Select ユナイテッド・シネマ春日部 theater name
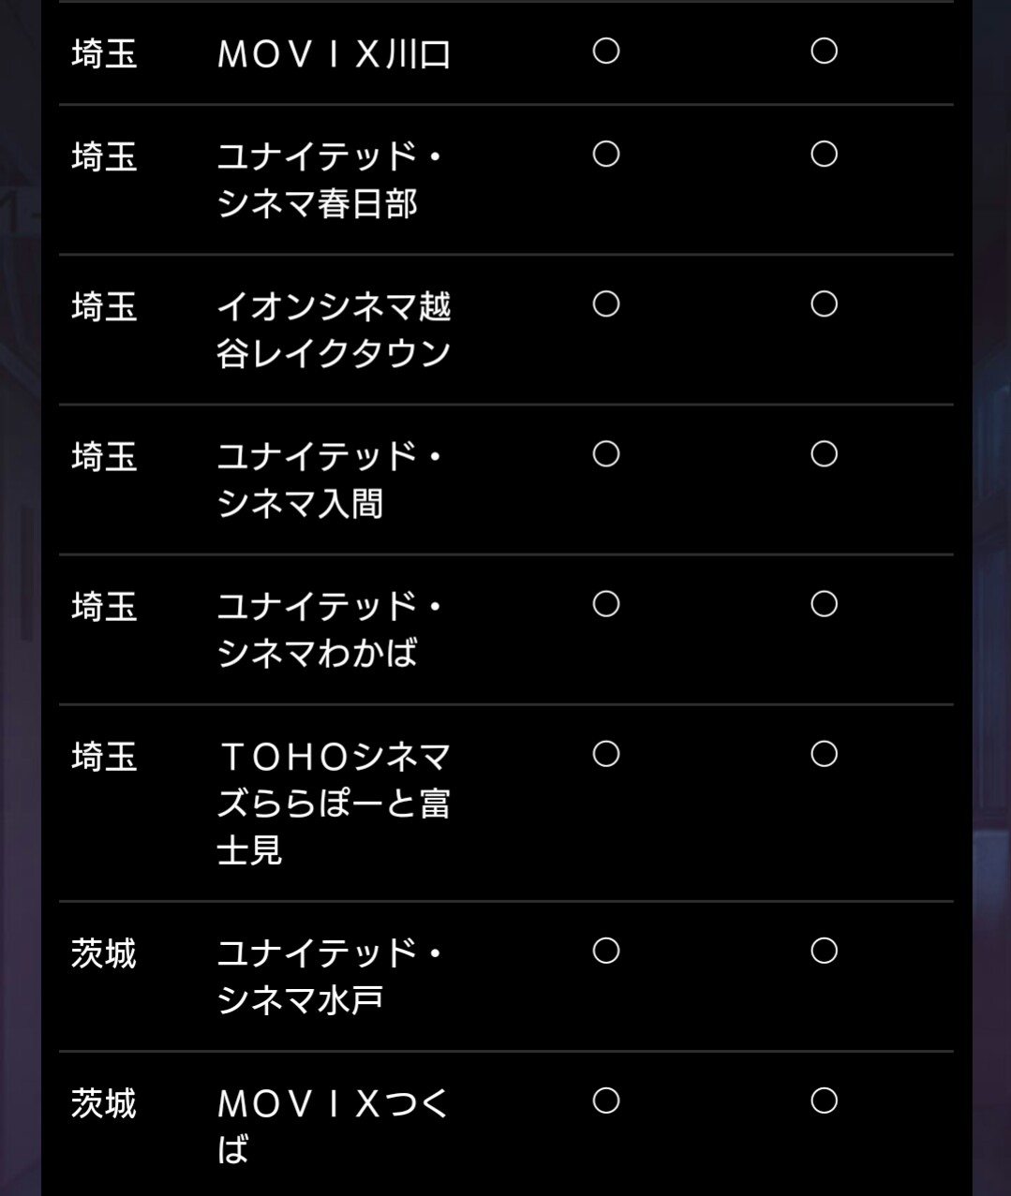 tap(328, 180)
